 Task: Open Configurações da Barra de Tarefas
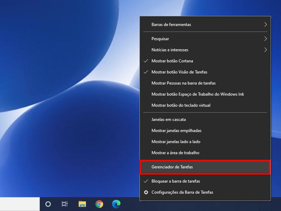coord(205,192)
